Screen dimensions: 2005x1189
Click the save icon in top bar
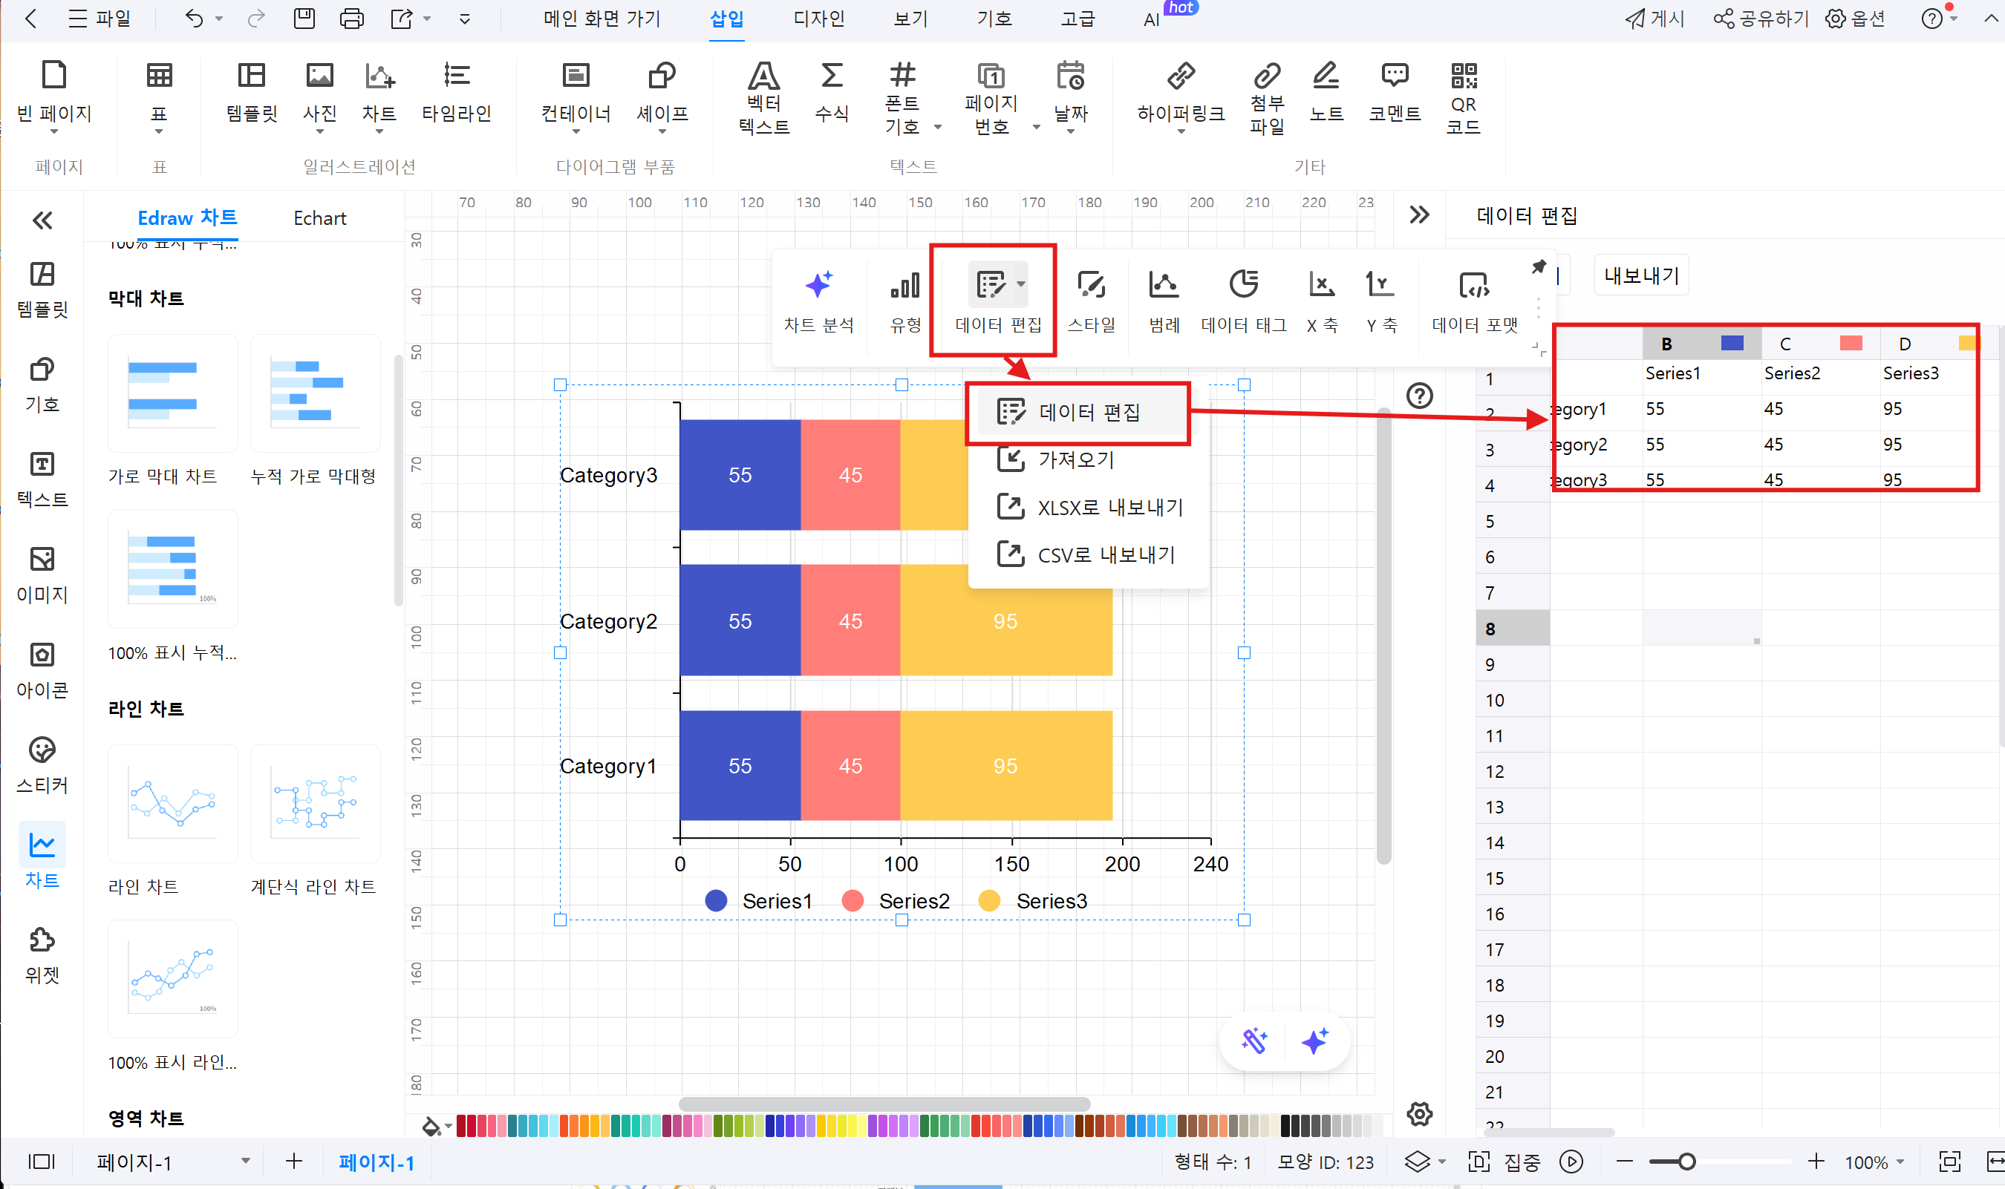[304, 18]
